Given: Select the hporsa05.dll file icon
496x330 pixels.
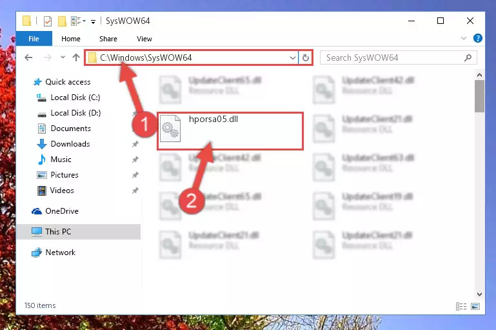Looking at the screenshot, I should [x=170, y=129].
